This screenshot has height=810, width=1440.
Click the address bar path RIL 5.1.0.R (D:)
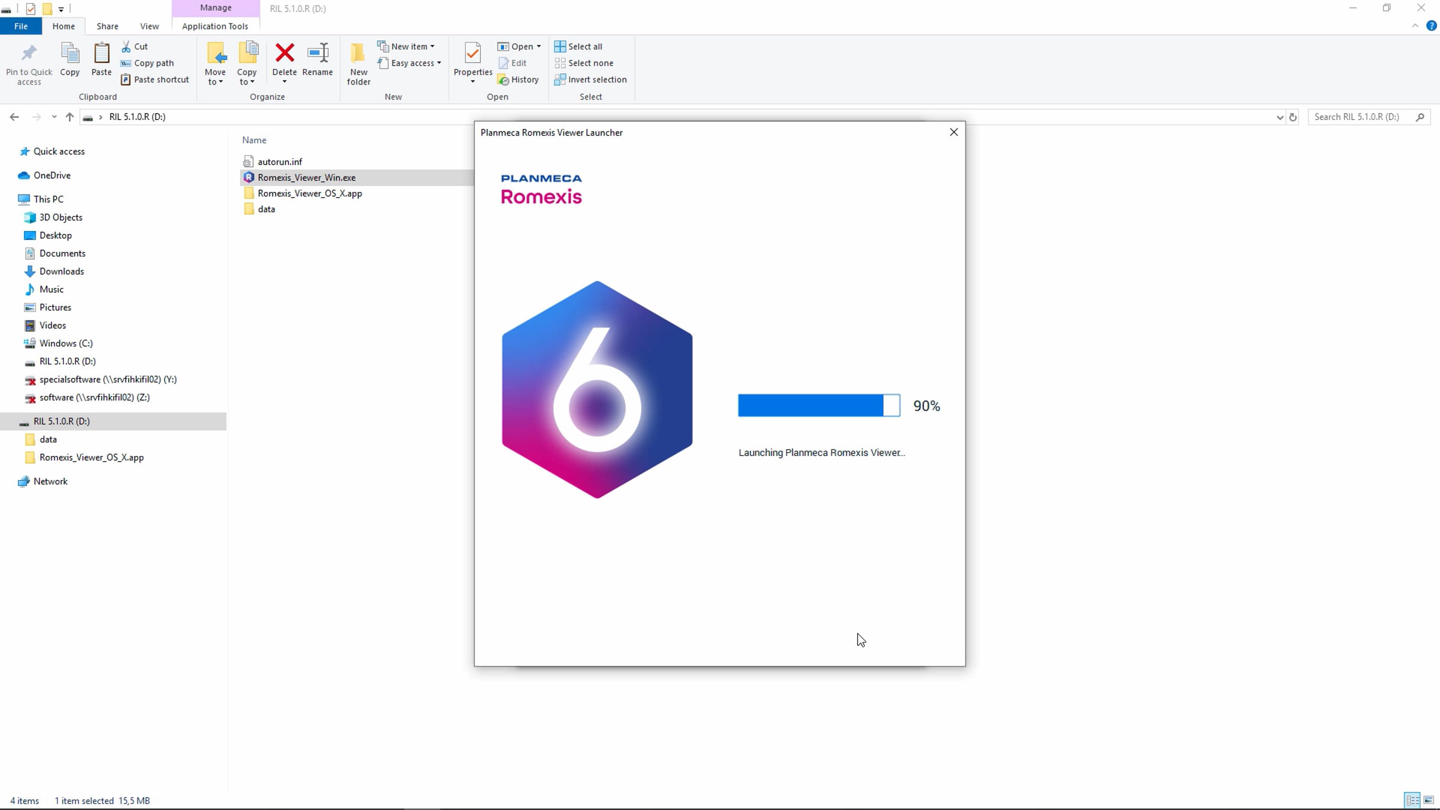[x=137, y=117]
